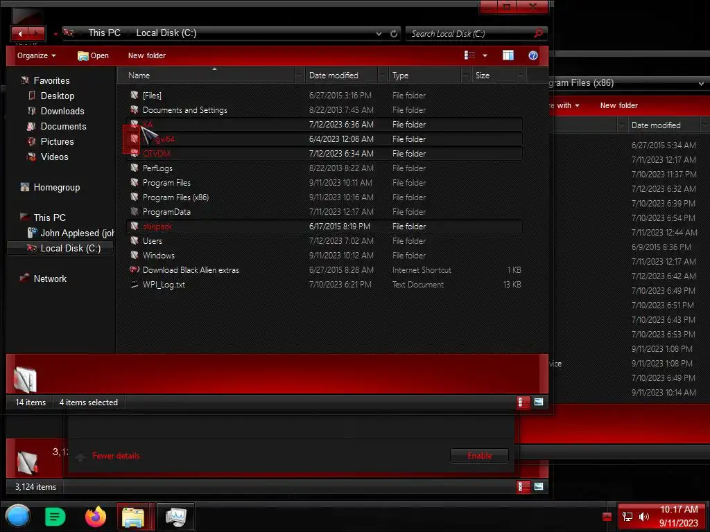
Task: Sort by the Name column header
Action: point(206,76)
